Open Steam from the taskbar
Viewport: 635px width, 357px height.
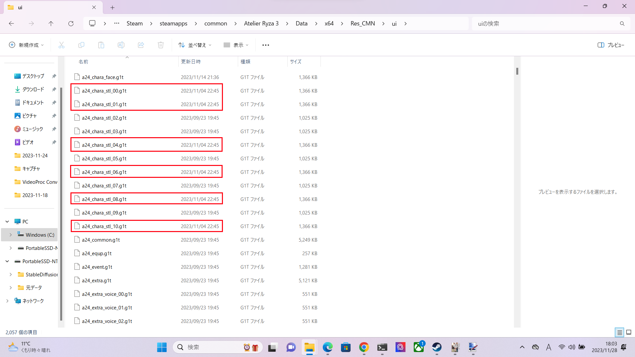437,347
